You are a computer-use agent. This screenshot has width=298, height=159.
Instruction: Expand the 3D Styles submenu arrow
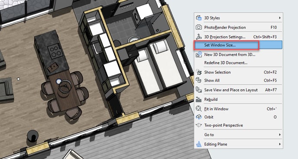pyautogui.click(x=280, y=18)
